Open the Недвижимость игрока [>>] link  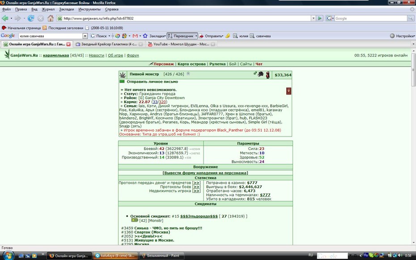[x=196, y=191]
